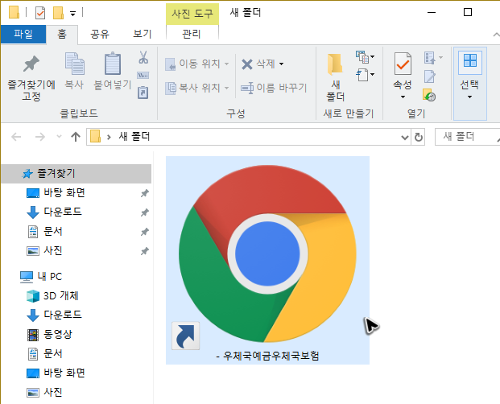Expand the 속성 dropdown arrow

pos(403,97)
